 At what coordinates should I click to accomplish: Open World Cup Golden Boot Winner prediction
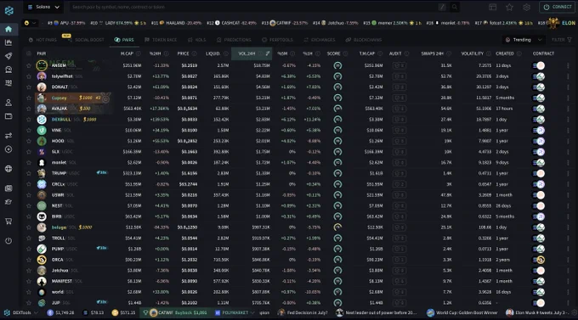pos(462,312)
